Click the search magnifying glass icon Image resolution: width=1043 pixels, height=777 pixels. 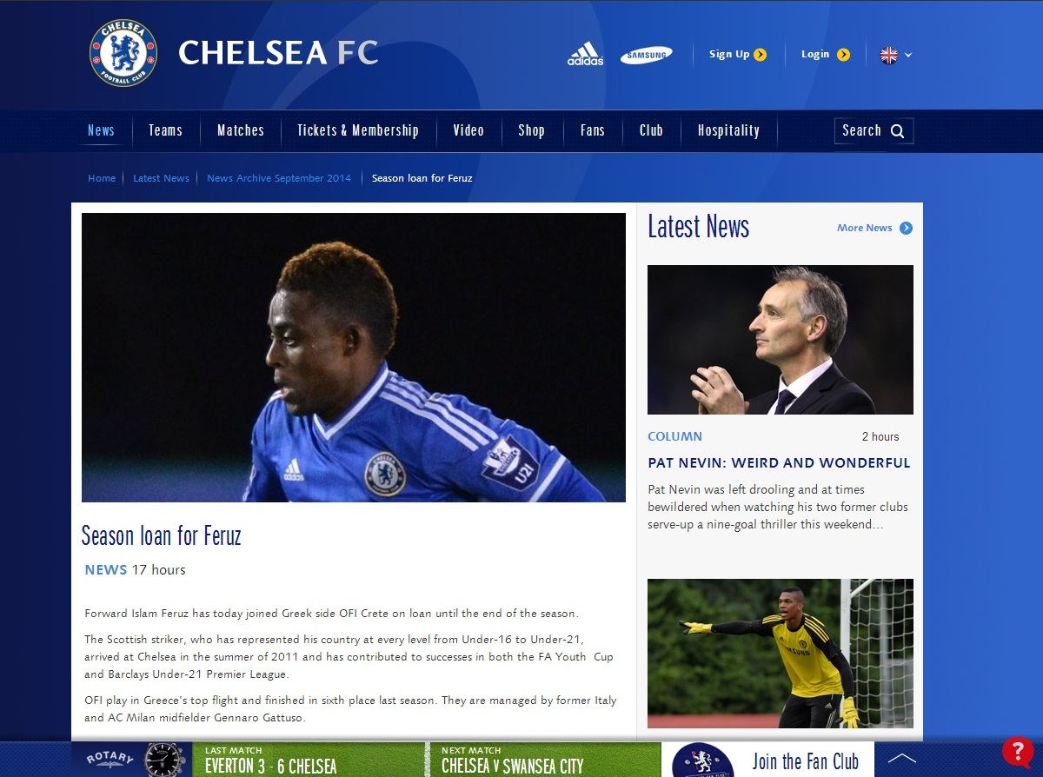898,131
